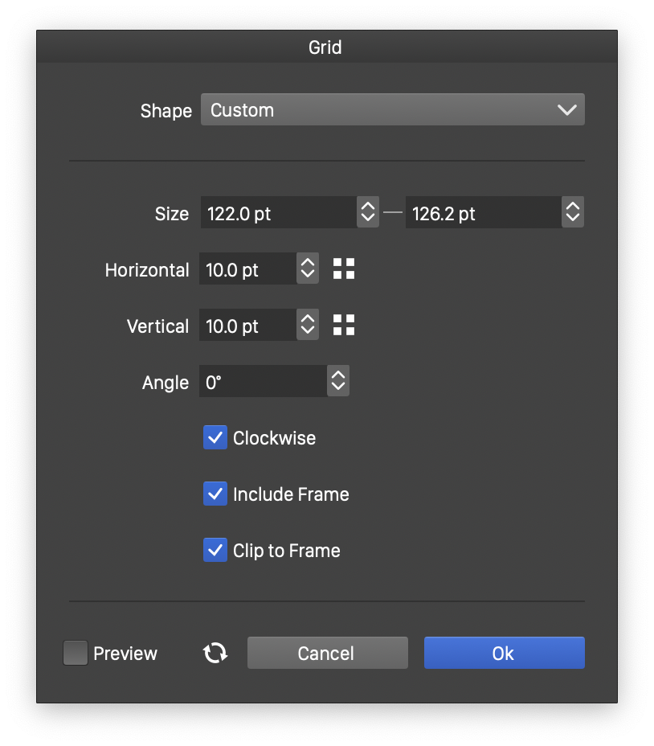Viewport: 654px width, 746px height.
Task: Click the Size height stepper arrows
Action: click(x=573, y=212)
